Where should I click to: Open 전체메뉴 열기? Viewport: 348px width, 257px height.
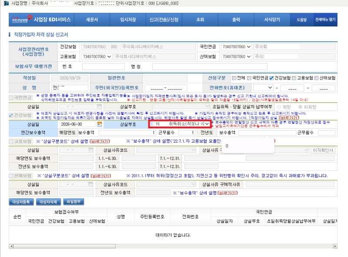pyautogui.click(x=325, y=20)
